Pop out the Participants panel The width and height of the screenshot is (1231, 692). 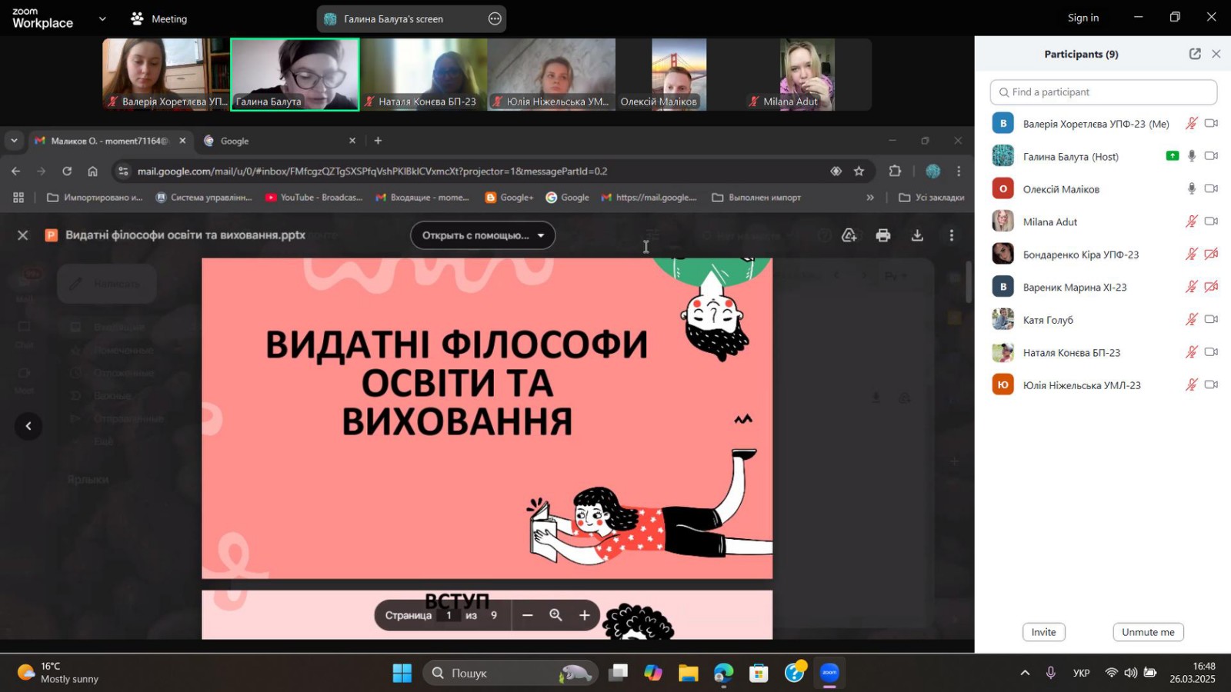point(1194,54)
